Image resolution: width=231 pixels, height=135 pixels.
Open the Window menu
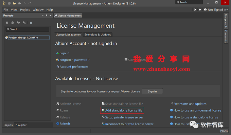38,10
